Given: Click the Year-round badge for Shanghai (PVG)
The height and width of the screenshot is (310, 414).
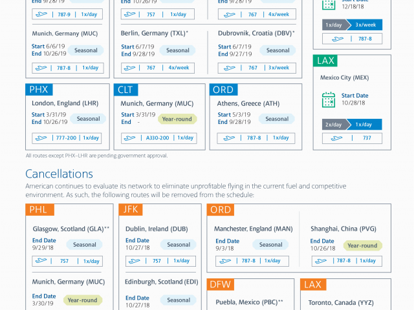Looking at the screenshot, I should point(362,245).
